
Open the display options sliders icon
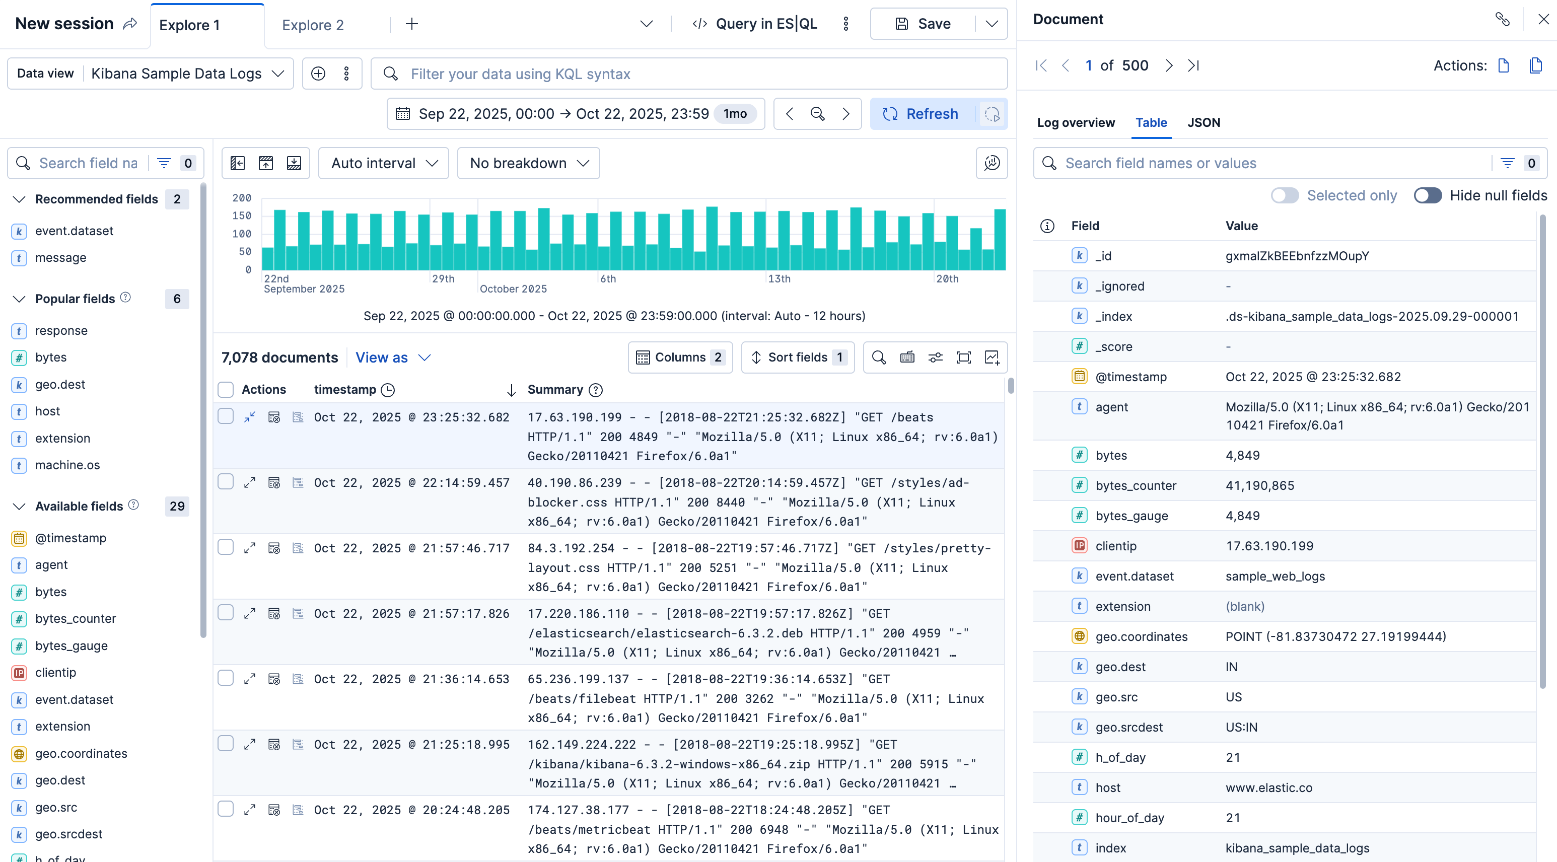tap(936, 357)
